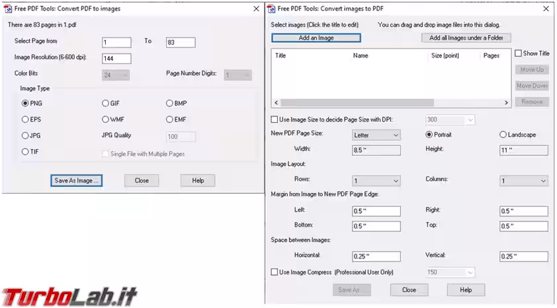Click the Vertical spacing field
The height and width of the screenshot is (308, 557).
pos(524,256)
